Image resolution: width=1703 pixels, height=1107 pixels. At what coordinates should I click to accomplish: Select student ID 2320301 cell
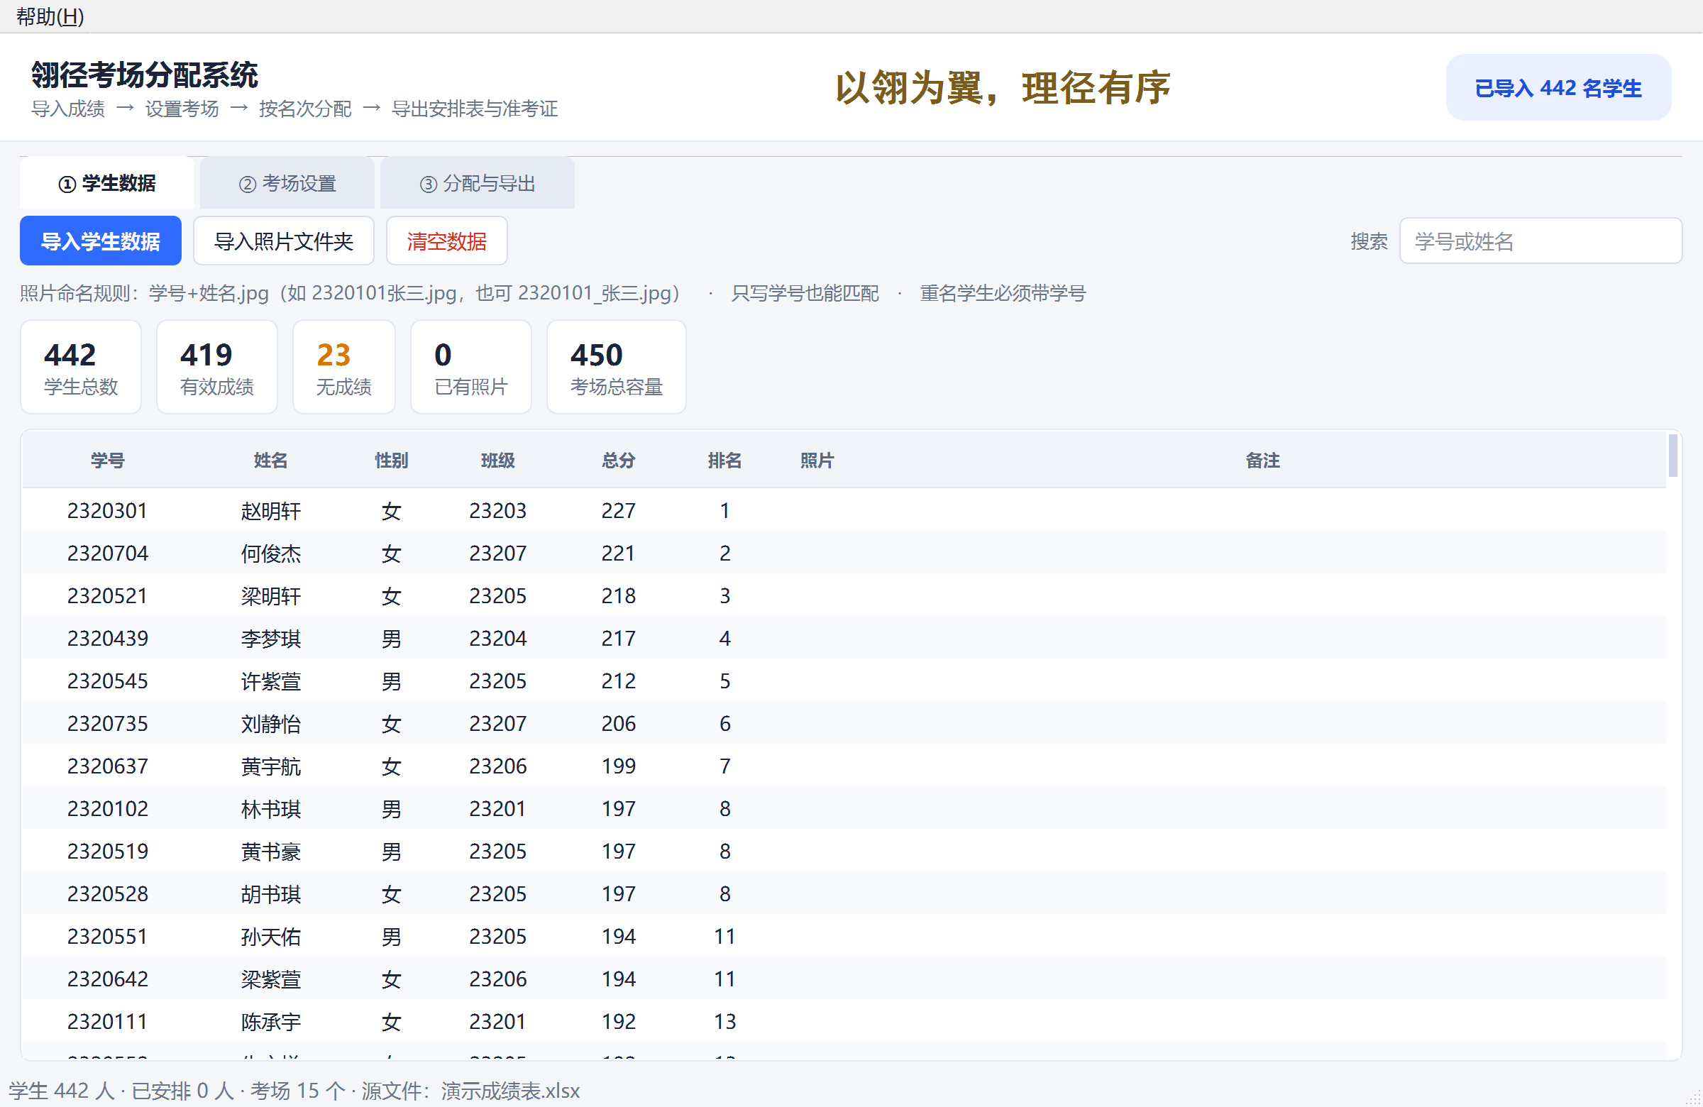tap(107, 511)
